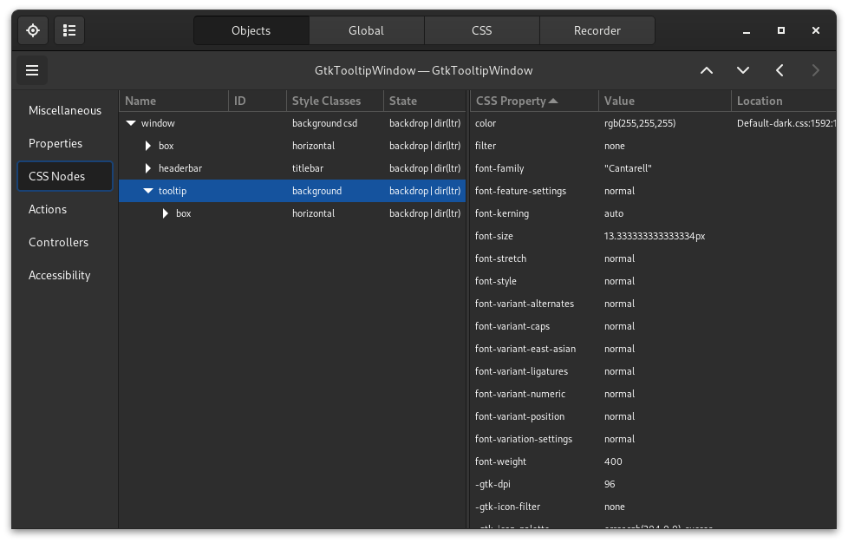Select the -gtk-icon-filter property
848x543 pixels.
coord(653,507)
